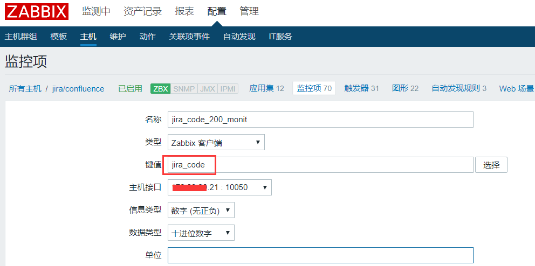Open 关联项事件 submenu
Viewport: 535px width, 266px height.
point(189,37)
